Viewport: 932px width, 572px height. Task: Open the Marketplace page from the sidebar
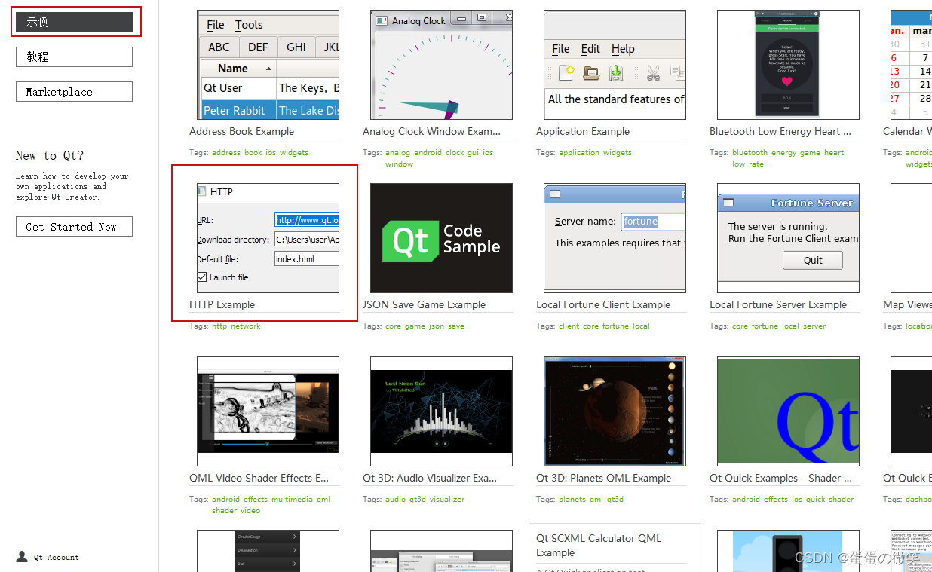tap(74, 91)
